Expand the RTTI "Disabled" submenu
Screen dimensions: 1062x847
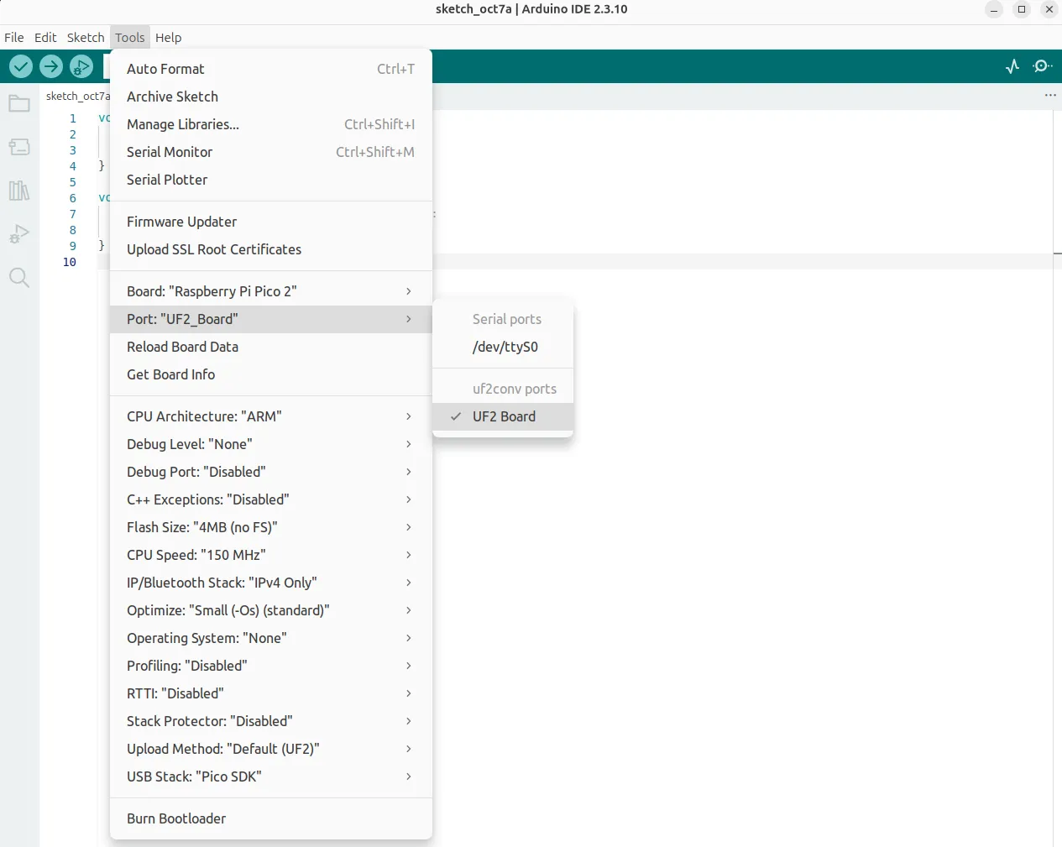(x=271, y=693)
